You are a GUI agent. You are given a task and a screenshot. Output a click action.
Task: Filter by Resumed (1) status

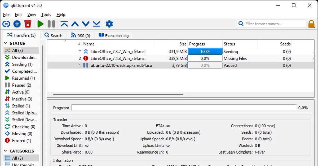click(x=21, y=78)
